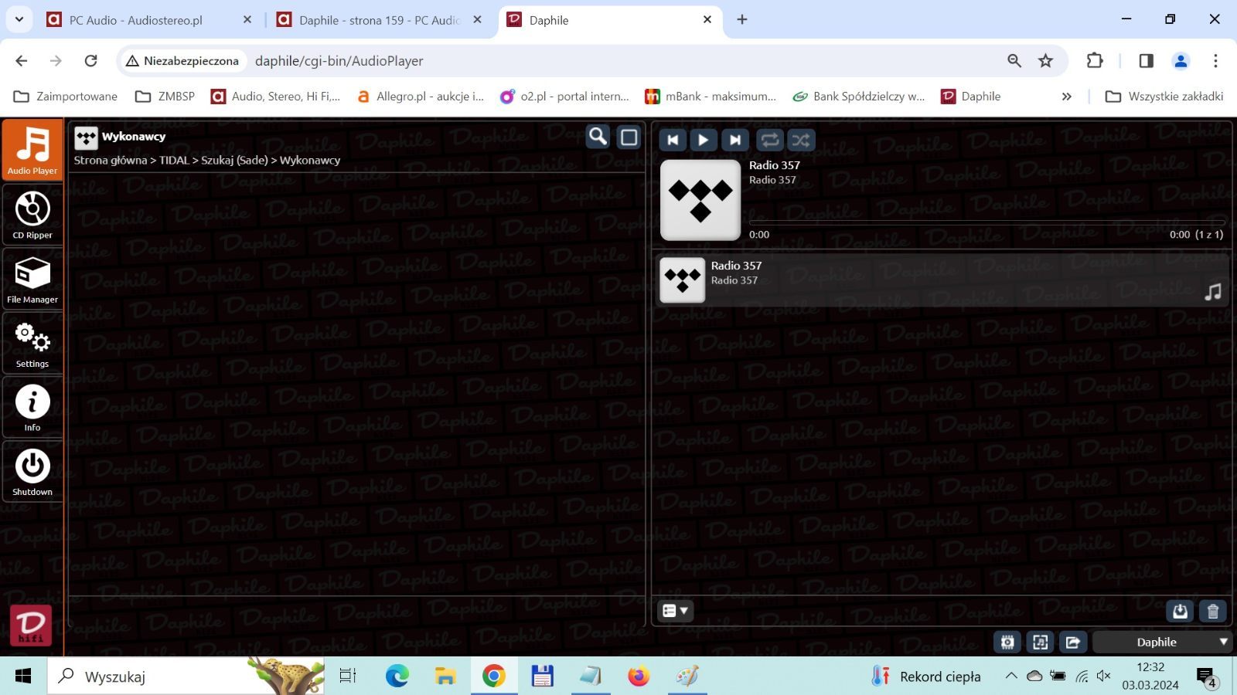Click the playback progress bar

[x=986, y=222]
